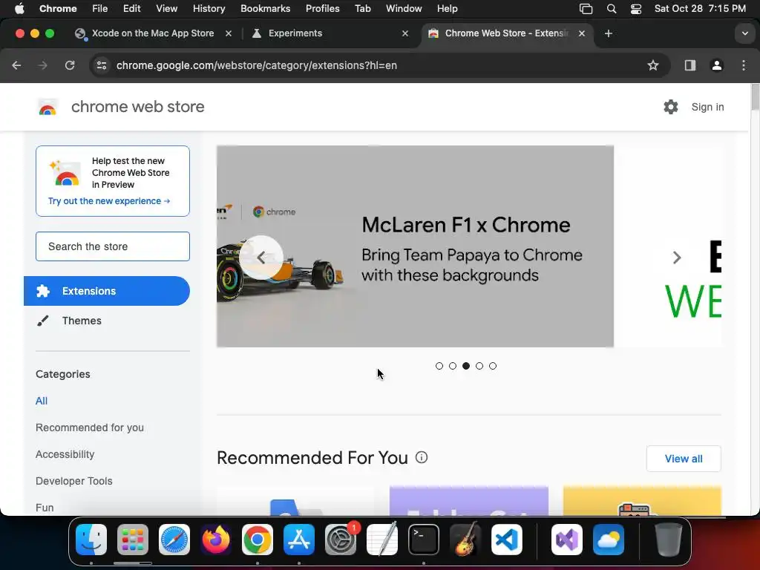This screenshot has height=570, width=760.
Task: View site information icon in address bar
Action: pyautogui.click(x=101, y=65)
